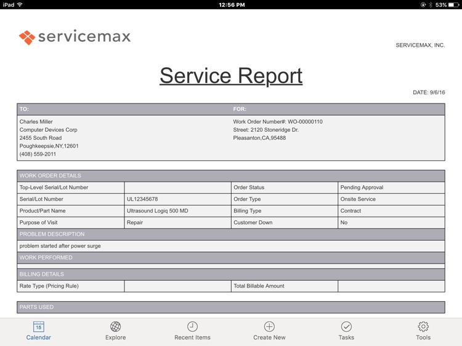Tap the rotation lock icon in status bar
Screen dimensions: 462x346
click(423, 5)
